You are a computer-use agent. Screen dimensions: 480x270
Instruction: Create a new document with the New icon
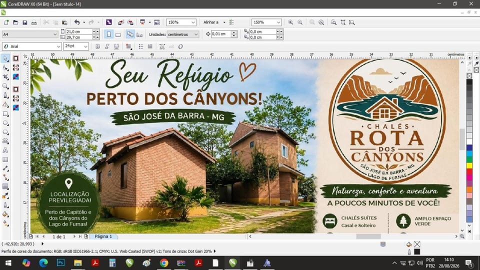point(6,22)
